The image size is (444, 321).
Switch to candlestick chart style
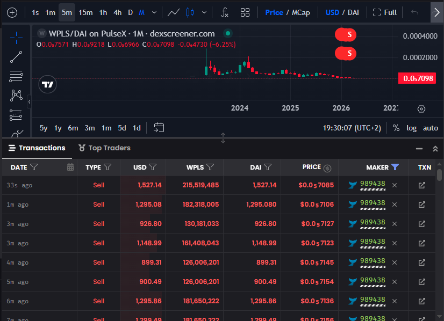click(190, 12)
